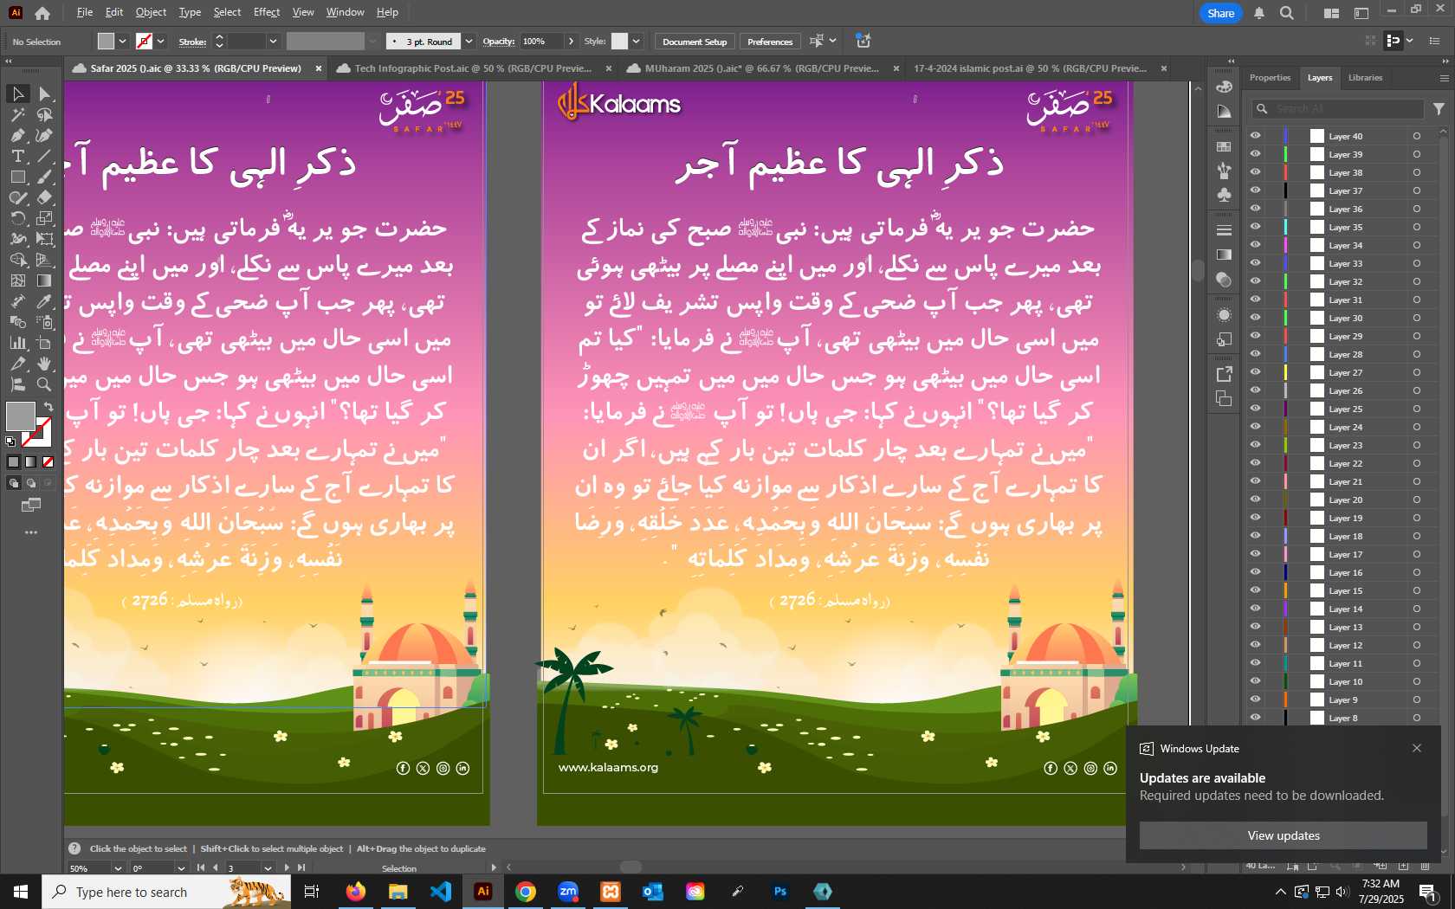Click View updates in Windows Update
The height and width of the screenshot is (909, 1455).
(1284, 835)
